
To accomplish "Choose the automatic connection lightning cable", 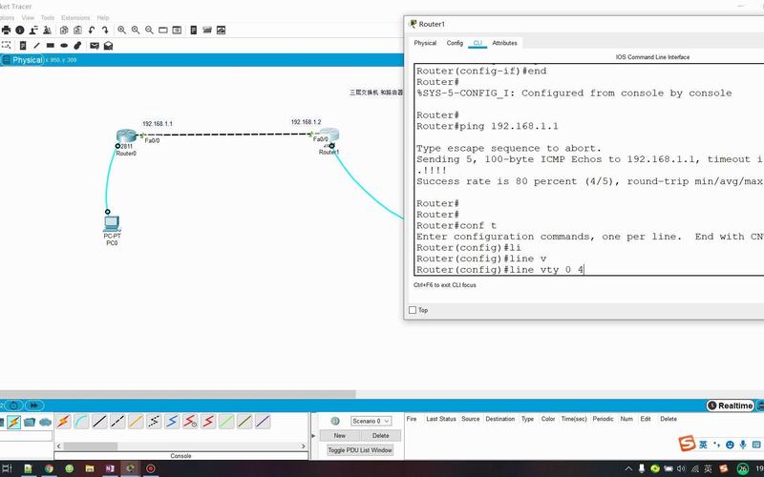I will pos(63,421).
